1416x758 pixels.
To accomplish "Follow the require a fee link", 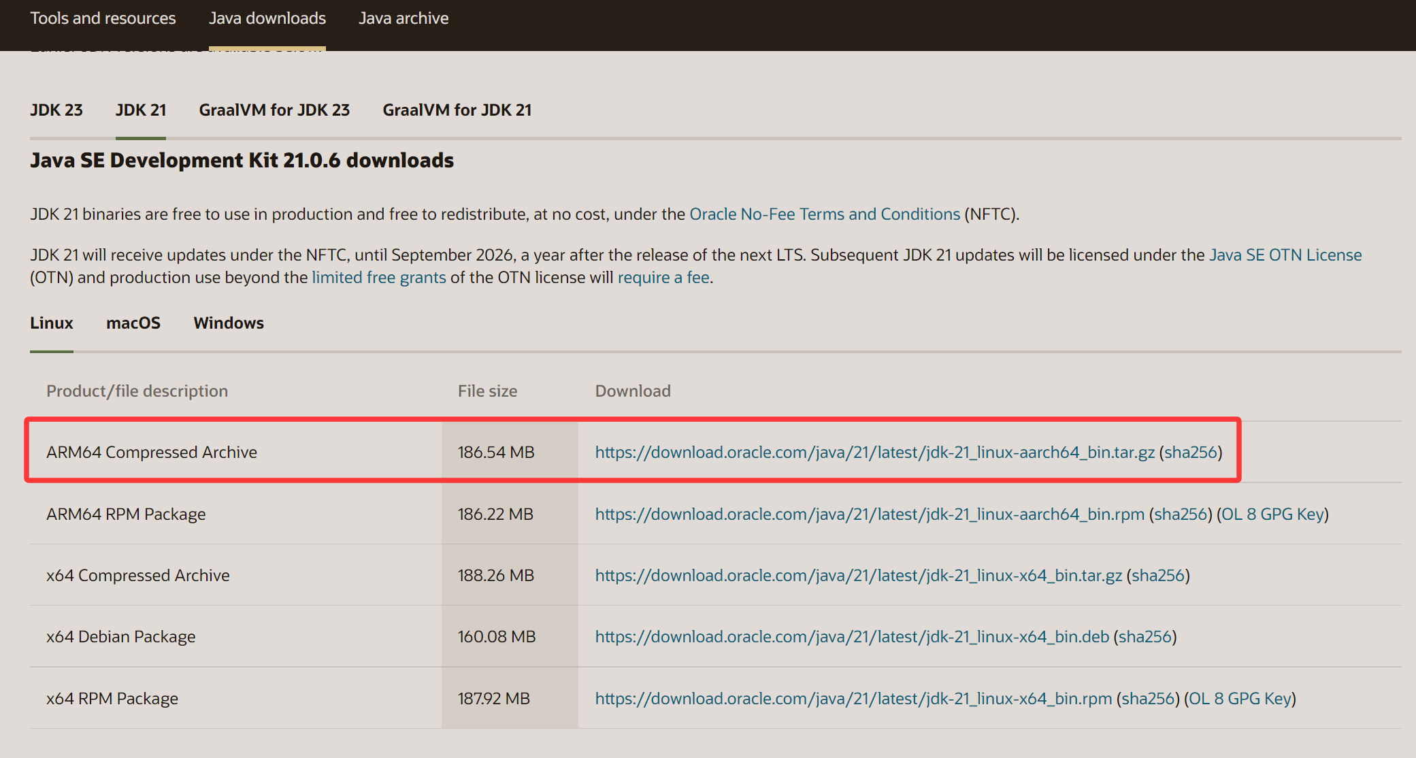I will (663, 278).
